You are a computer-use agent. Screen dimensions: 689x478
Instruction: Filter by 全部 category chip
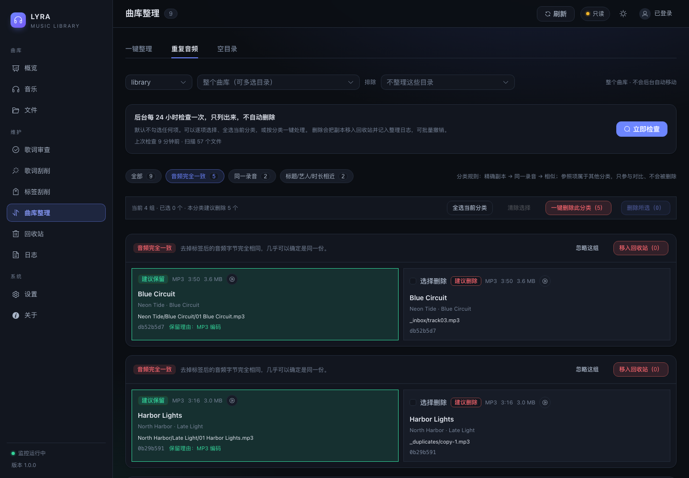[x=143, y=176]
